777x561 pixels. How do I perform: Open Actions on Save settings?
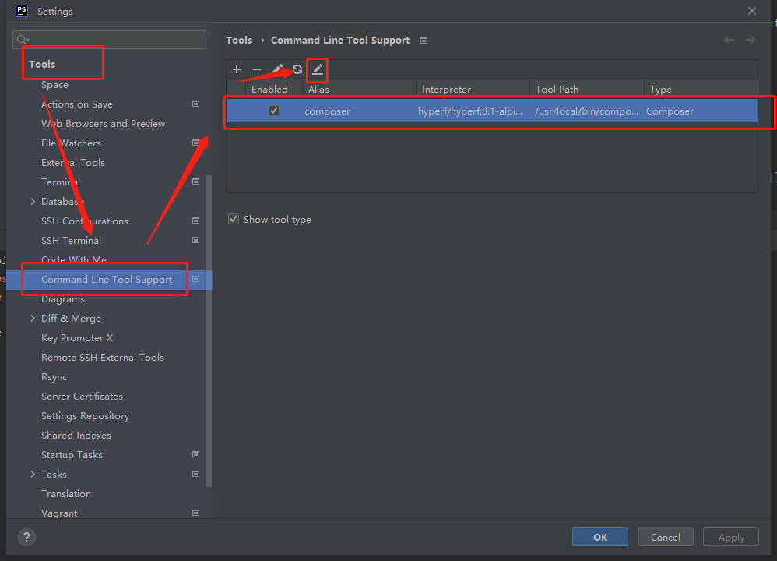point(77,104)
